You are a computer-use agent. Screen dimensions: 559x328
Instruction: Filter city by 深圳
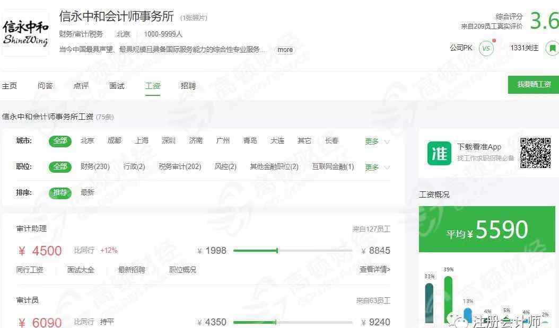point(169,140)
